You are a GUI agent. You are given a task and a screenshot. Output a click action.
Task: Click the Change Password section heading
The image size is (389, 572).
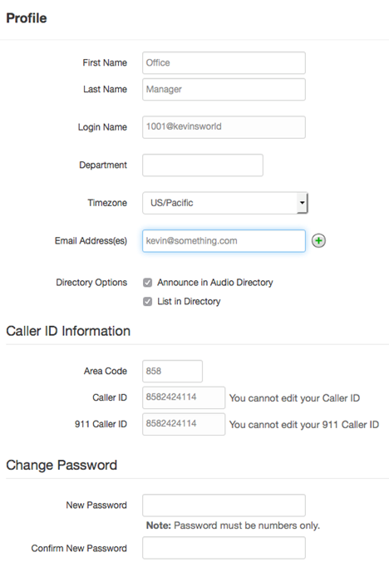click(62, 465)
